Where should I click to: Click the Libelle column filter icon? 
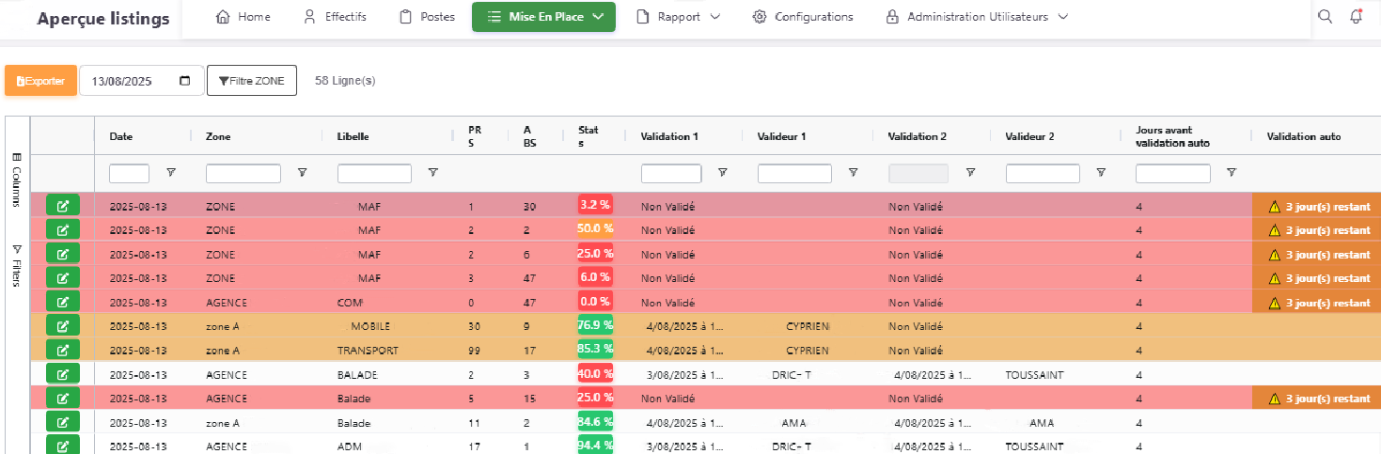[432, 173]
